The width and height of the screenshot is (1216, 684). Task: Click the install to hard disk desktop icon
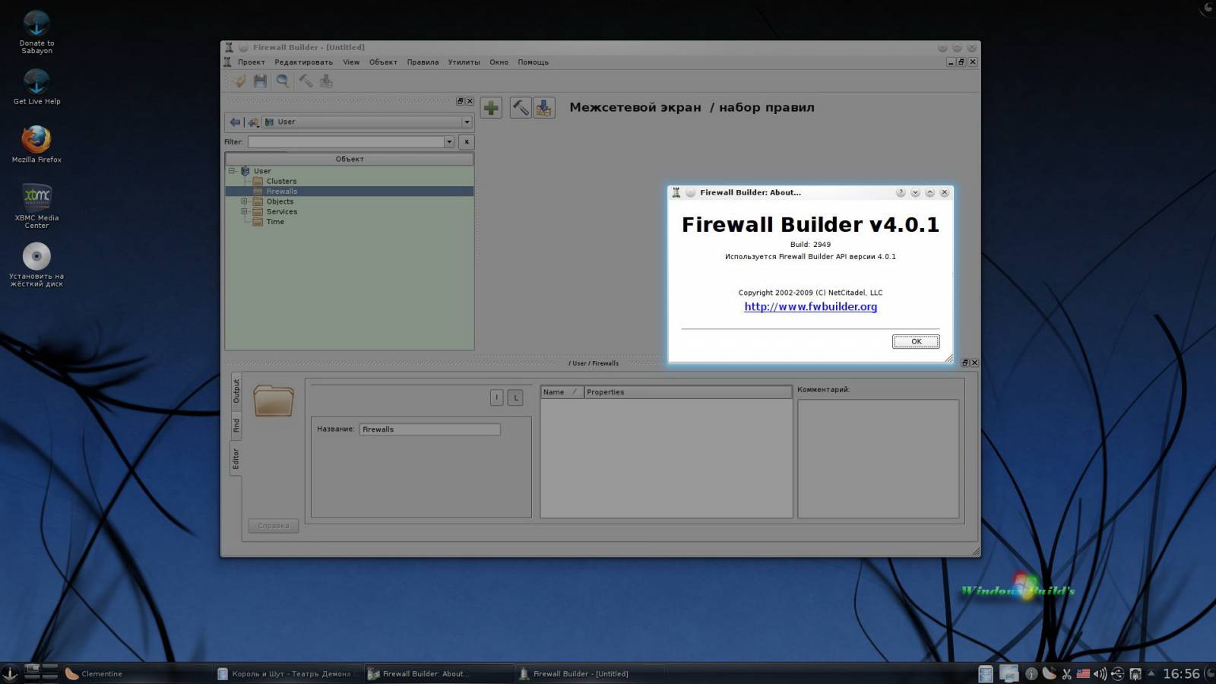click(36, 264)
